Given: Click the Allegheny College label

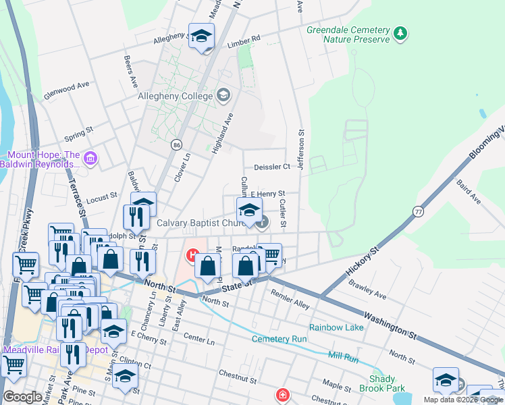Looking at the screenshot, I should (176, 97).
